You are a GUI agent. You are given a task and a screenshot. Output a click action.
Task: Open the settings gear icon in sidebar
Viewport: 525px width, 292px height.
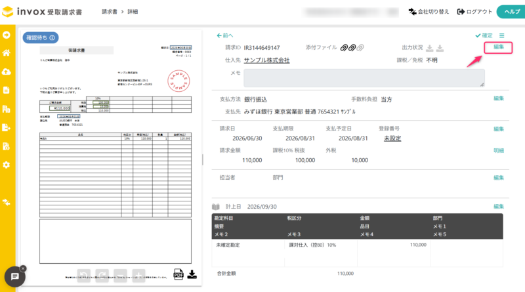(x=7, y=165)
